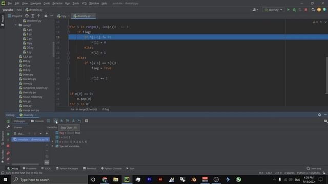Click the Step Over debugger icon
Viewport: 328px width, 184px height.
click(x=56, y=121)
